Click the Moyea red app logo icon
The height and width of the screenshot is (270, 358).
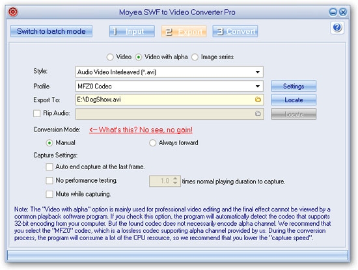point(13,12)
